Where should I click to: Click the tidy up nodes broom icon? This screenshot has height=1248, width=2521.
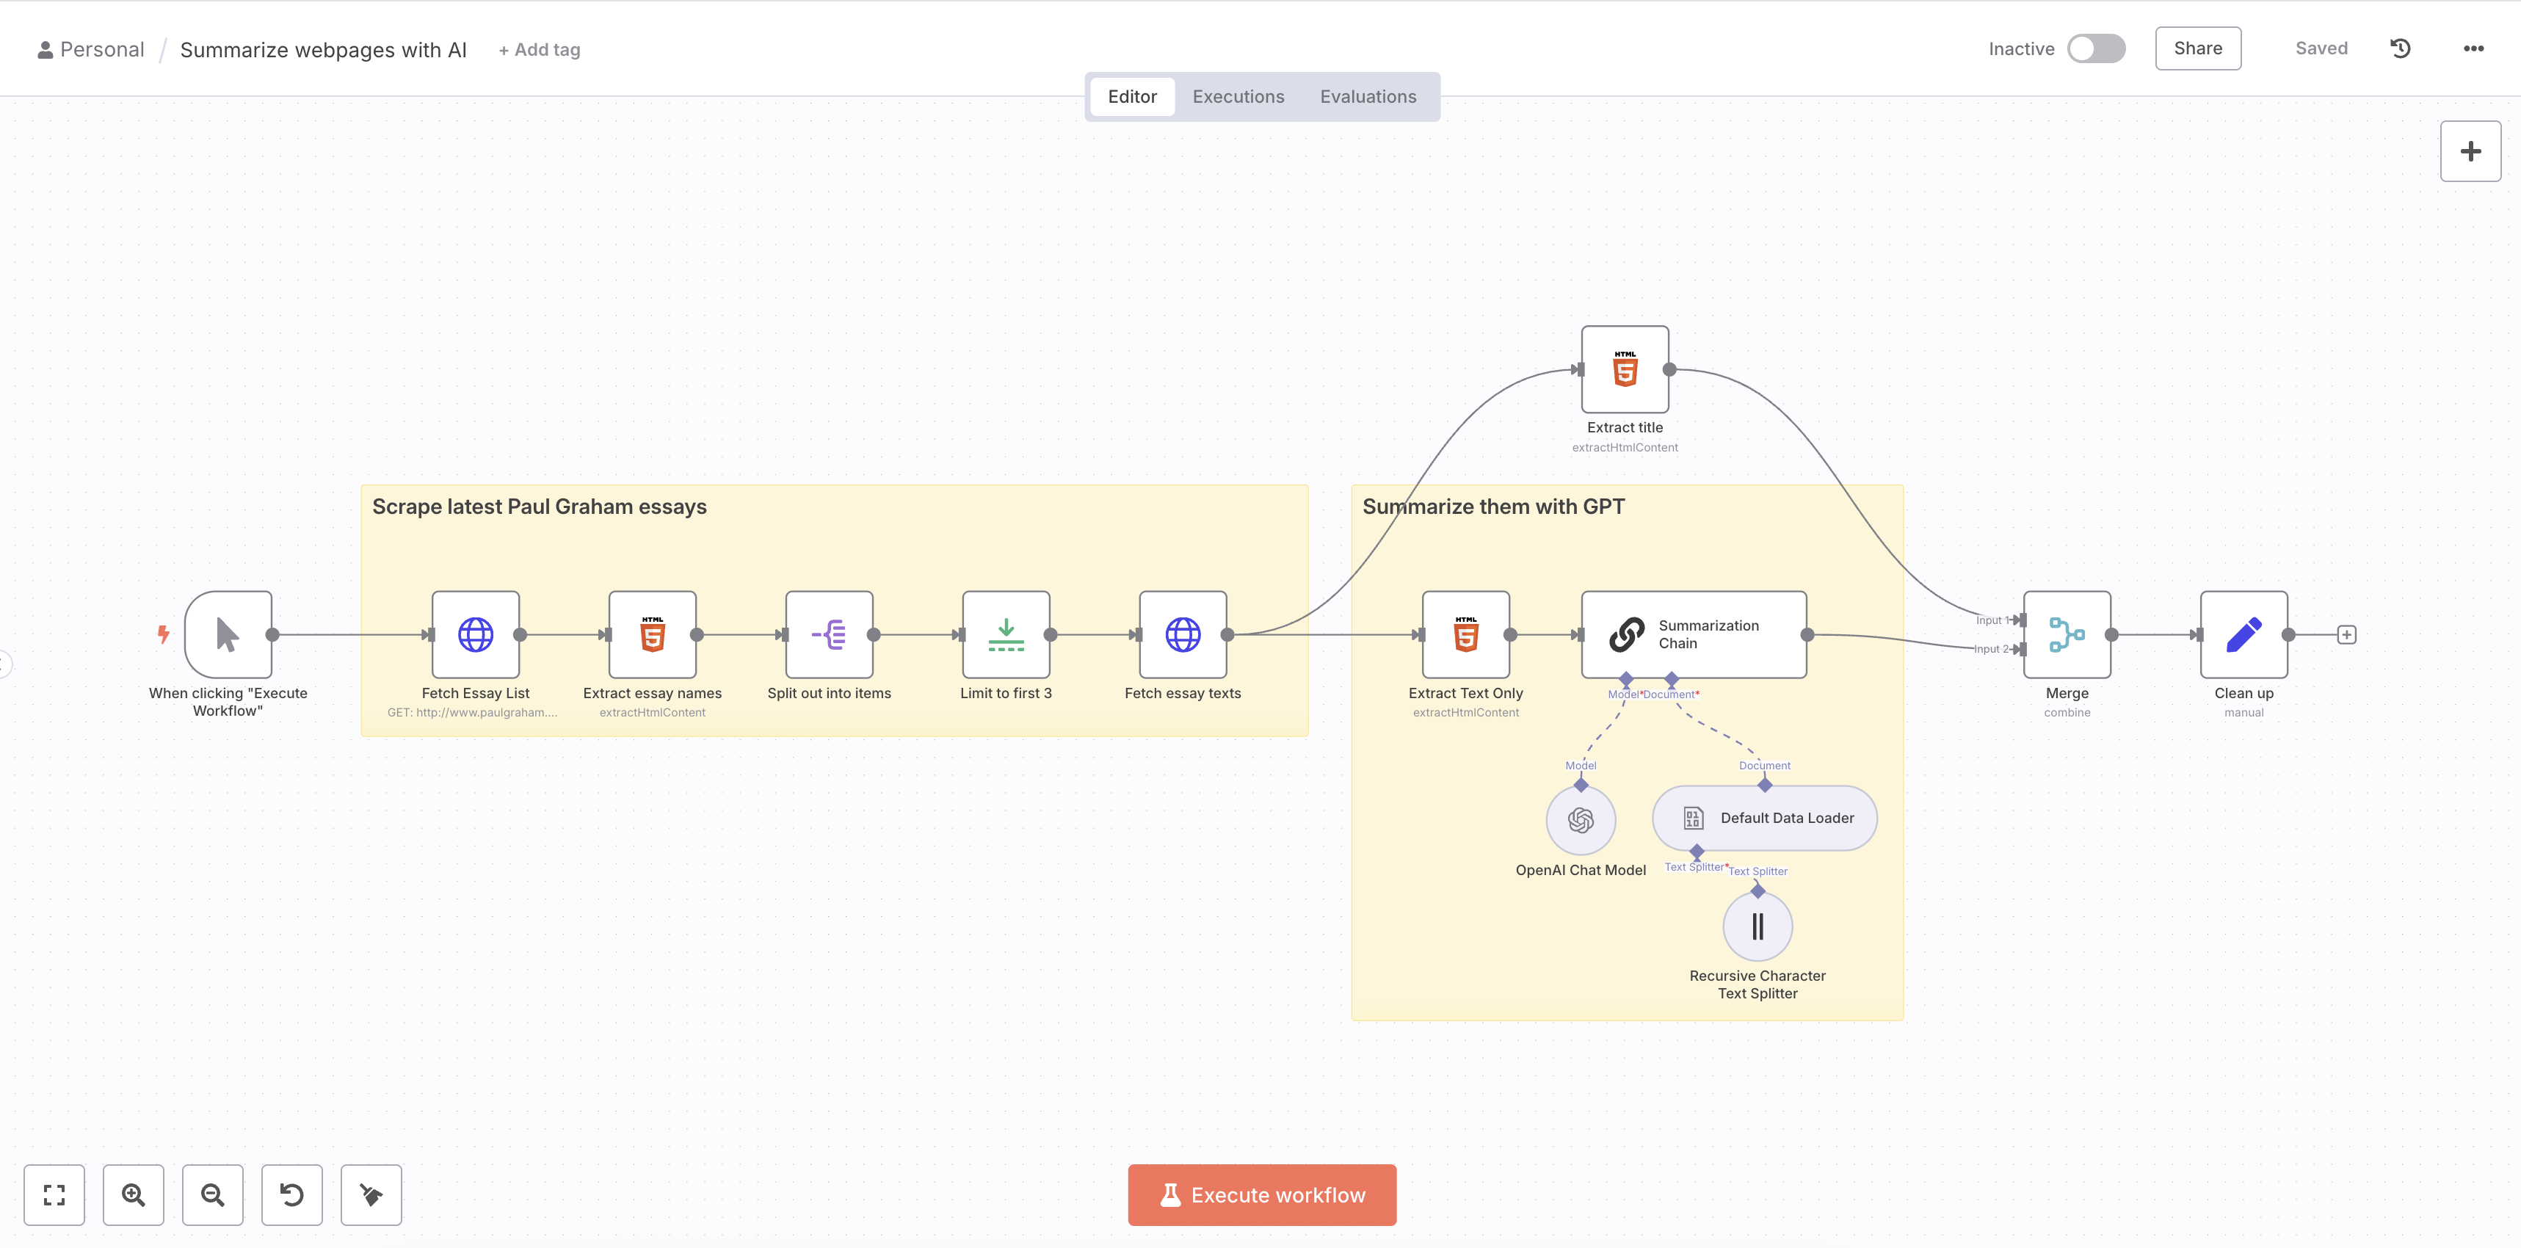(x=371, y=1194)
